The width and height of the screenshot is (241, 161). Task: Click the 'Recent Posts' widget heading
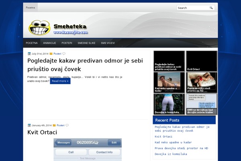(167, 120)
